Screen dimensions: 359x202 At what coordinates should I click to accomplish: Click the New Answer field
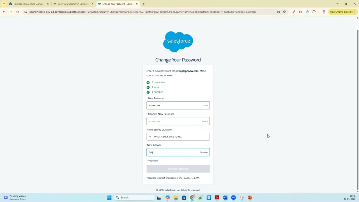(x=178, y=152)
